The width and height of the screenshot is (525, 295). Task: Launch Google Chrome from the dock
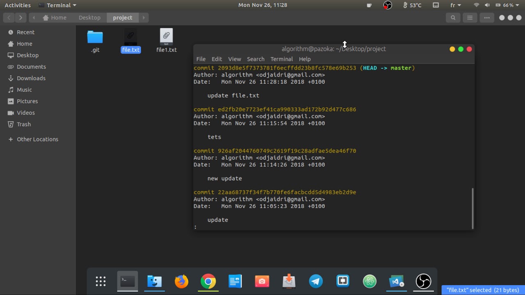(208, 281)
